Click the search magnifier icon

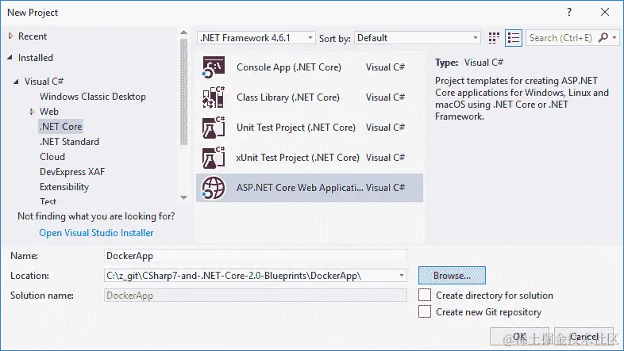click(603, 38)
